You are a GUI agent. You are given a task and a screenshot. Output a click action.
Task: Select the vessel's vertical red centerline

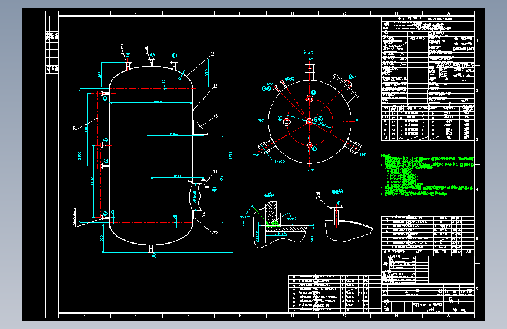[151, 157]
